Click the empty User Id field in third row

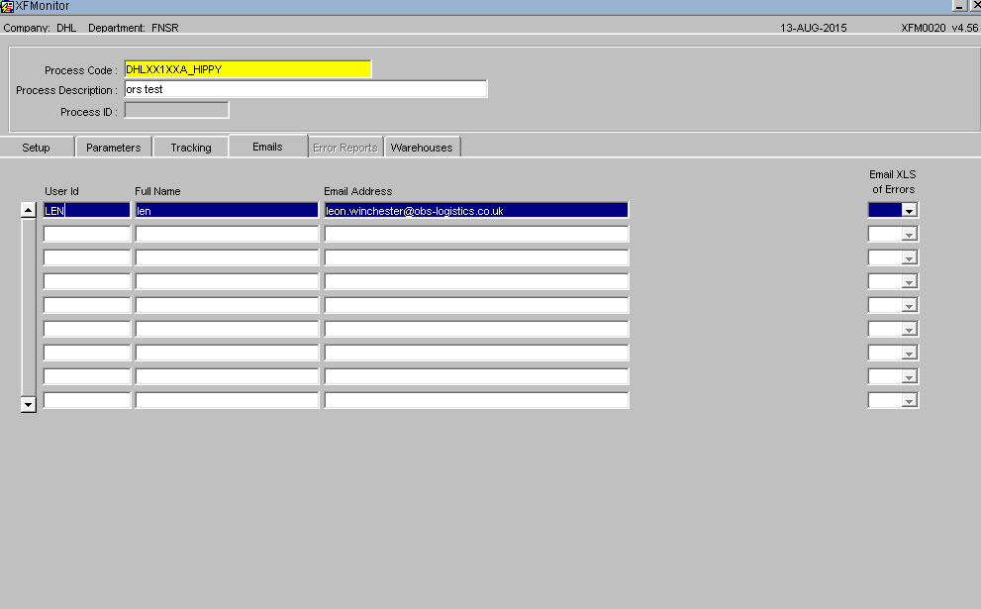click(x=86, y=257)
